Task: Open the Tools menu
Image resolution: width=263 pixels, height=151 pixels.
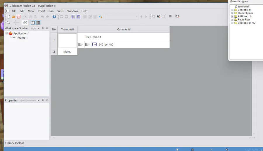Action: click(x=60, y=11)
